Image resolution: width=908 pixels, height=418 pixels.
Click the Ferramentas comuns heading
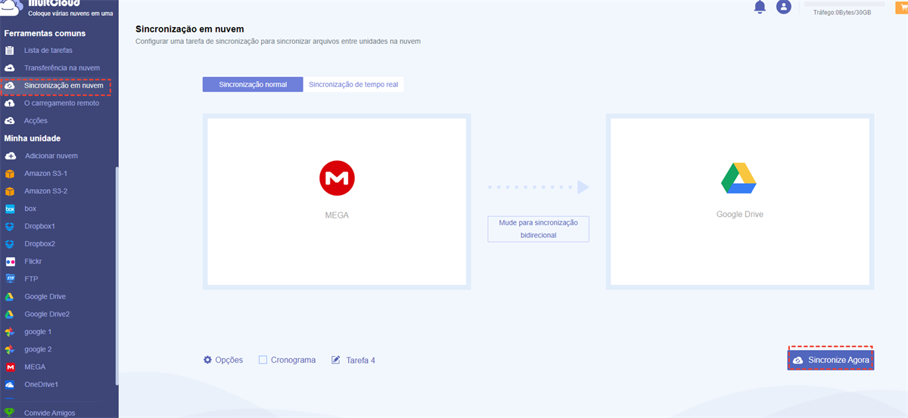tap(45, 33)
